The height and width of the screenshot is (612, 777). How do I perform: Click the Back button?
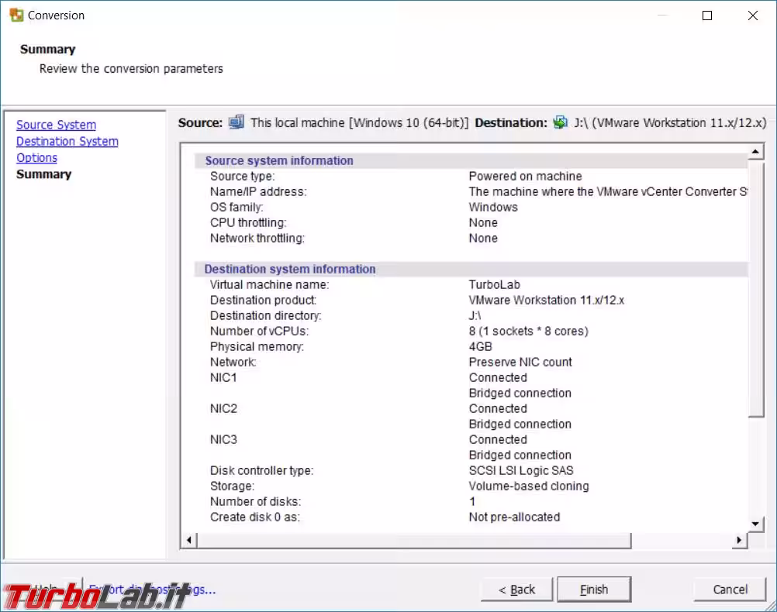coord(516,589)
